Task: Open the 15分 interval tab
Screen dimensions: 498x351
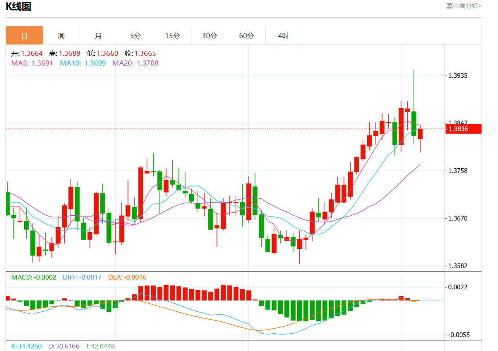Action: [172, 36]
